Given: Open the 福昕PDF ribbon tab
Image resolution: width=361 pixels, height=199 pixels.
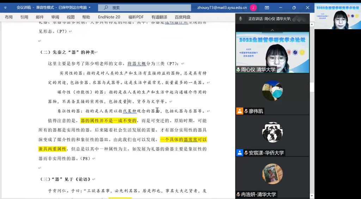Looking at the screenshot, I should pos(136,17).
